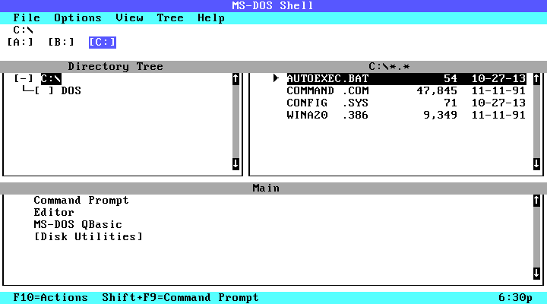Launch the Editor program
This screenshot has width=547, height=304.
54,212
